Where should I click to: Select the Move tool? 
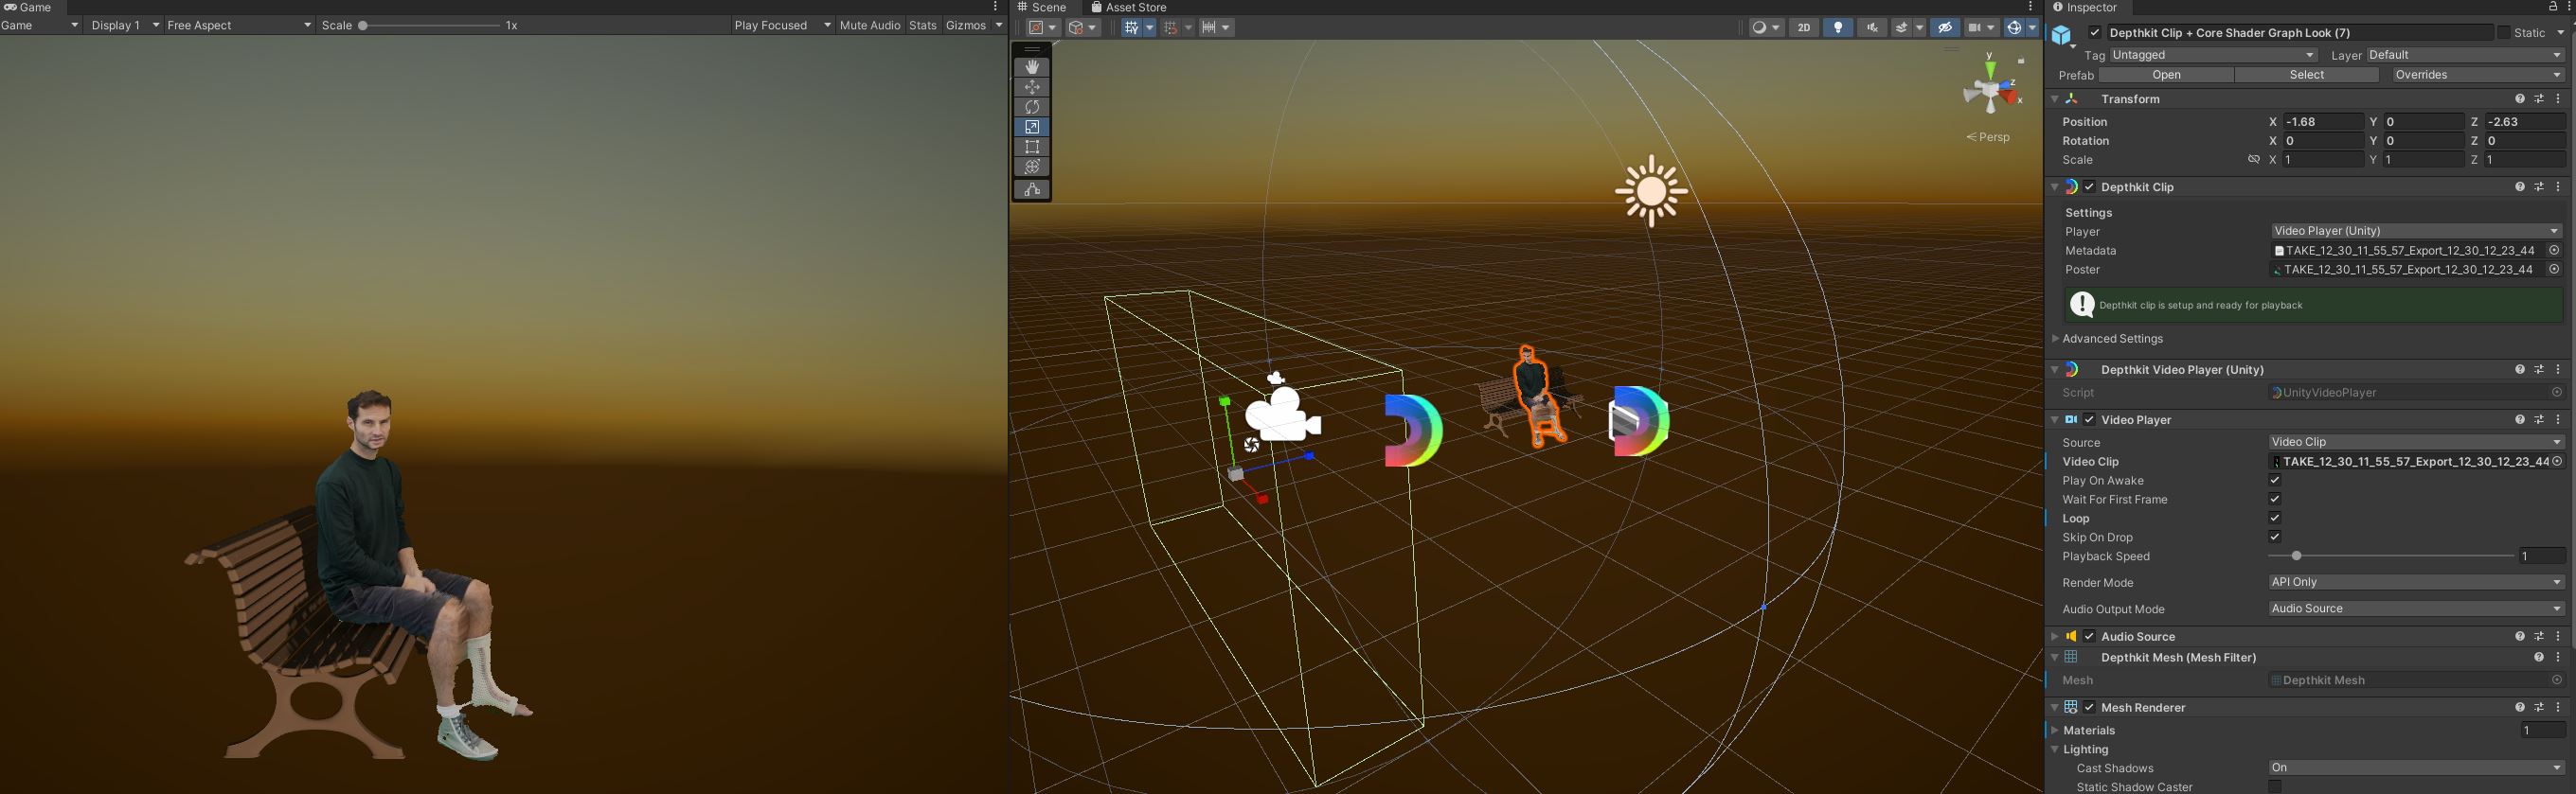(x=1032, y=87)
